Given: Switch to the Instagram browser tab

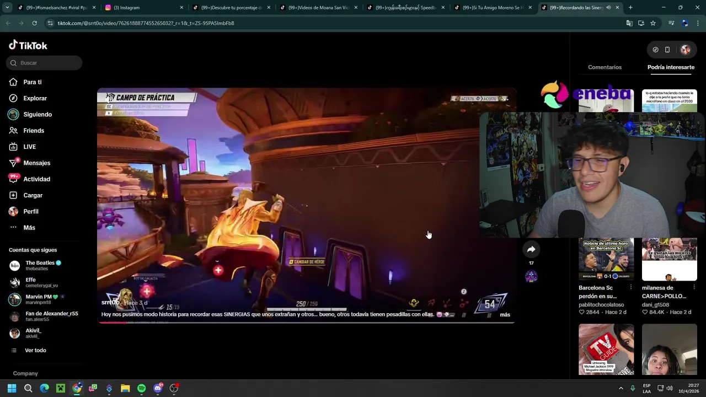Looking at the screenshot, I should click(143, 8).
